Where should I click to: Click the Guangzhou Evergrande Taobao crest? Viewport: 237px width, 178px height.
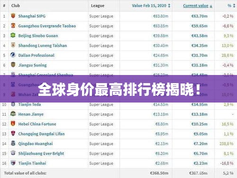click(13, 26)
